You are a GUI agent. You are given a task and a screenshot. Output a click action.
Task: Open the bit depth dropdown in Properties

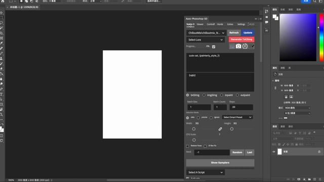[298, 113]
